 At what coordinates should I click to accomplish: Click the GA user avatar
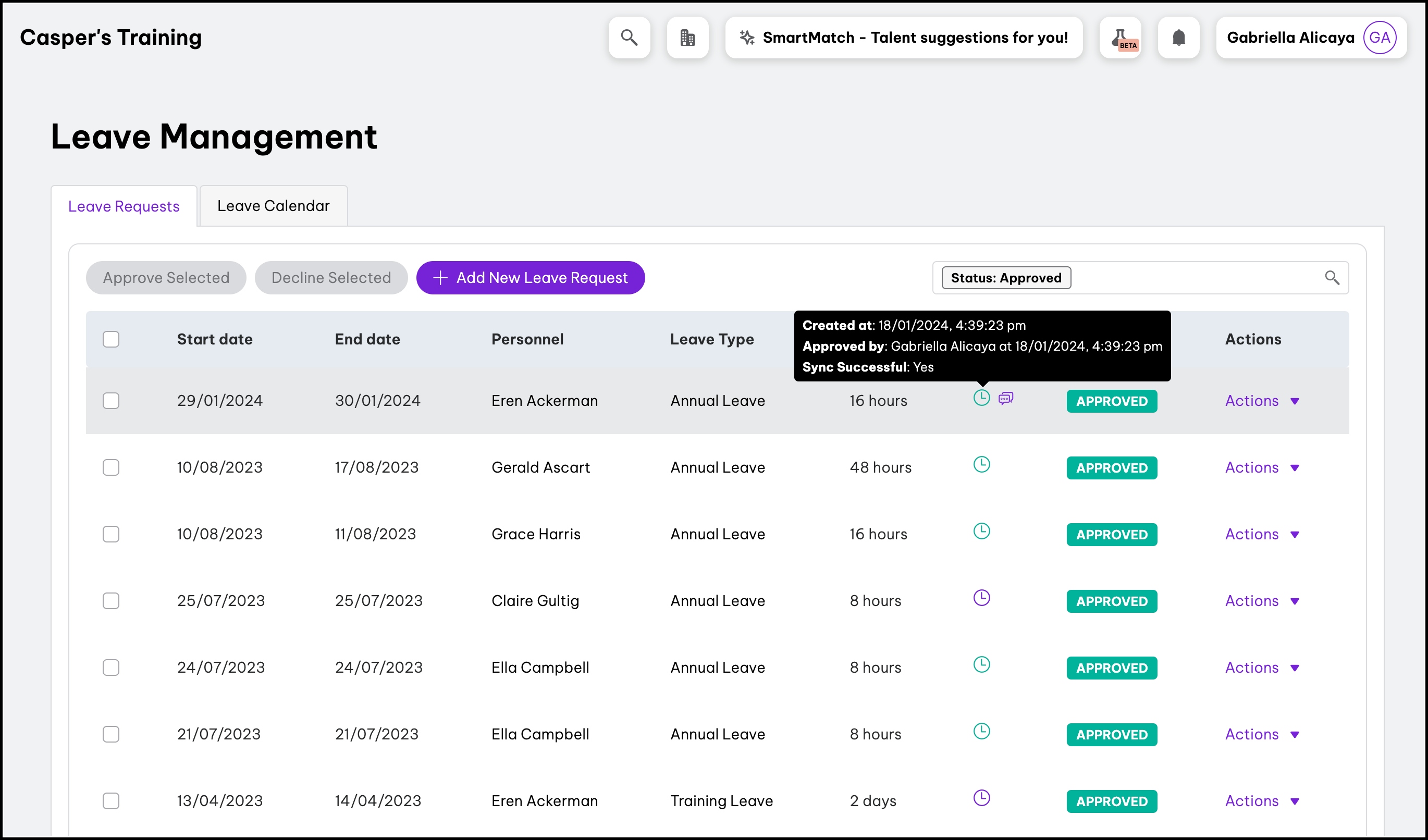(1379, 38)
